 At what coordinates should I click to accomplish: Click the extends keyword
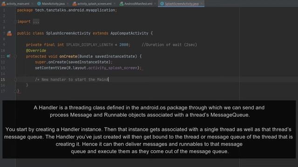101,33
